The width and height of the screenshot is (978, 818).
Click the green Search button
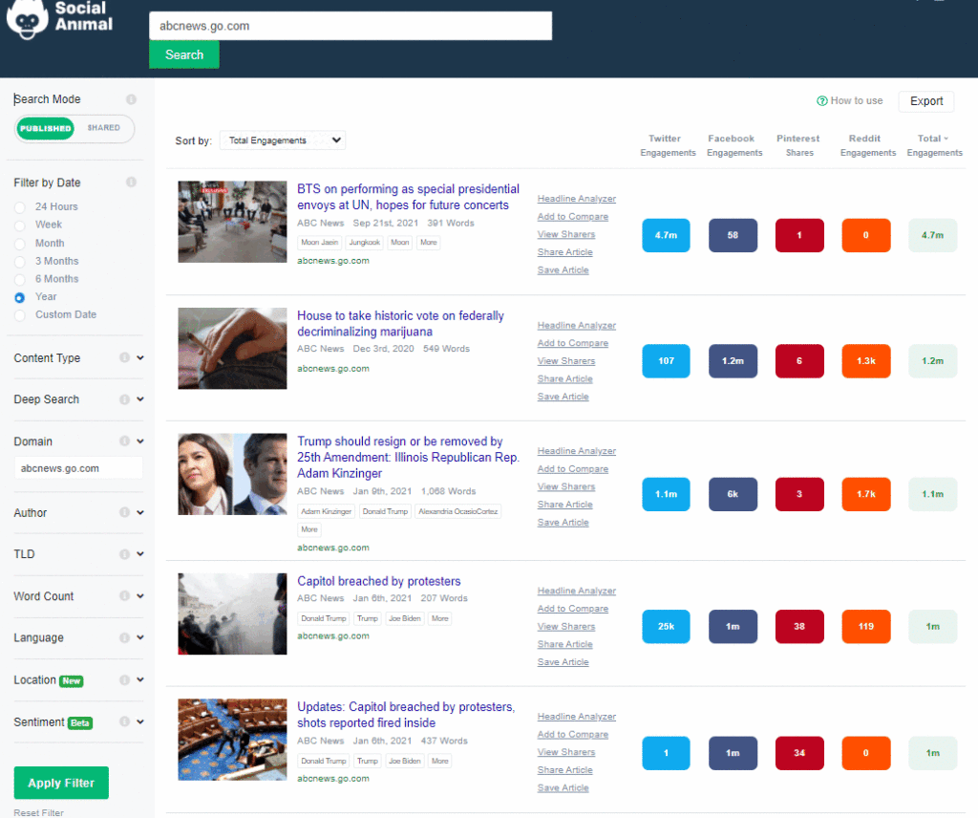point(184,54)
